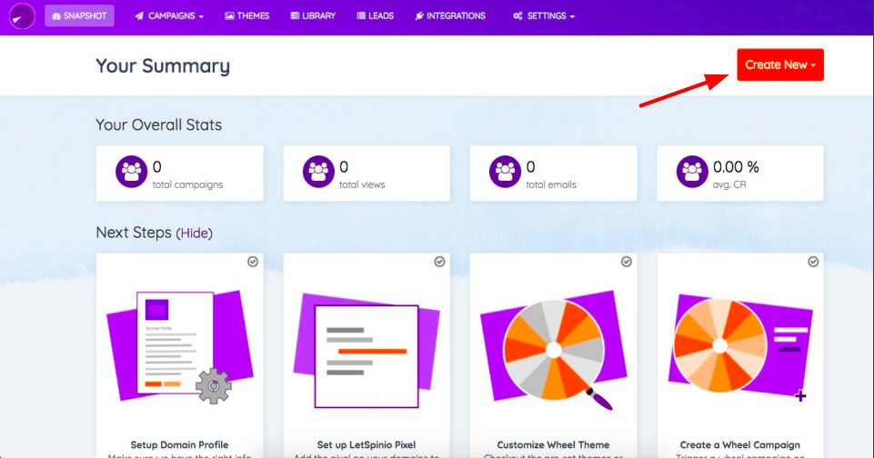Open the Customize Wheel Theme illustration
The width and height of the screenshot is (874, 458).
(x=554, y=351)
